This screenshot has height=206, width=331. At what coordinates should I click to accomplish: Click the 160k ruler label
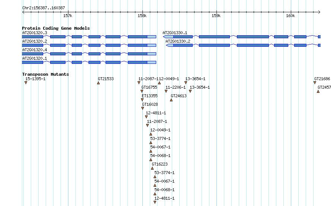[290, 16]
